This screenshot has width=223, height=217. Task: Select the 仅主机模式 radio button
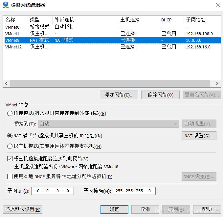tap(10, 146)
